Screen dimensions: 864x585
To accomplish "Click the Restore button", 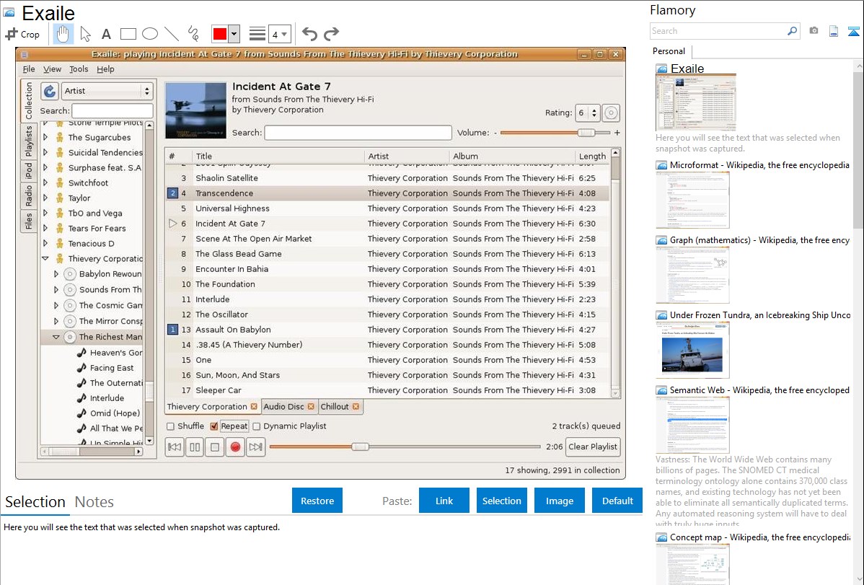I will point(317,501).
